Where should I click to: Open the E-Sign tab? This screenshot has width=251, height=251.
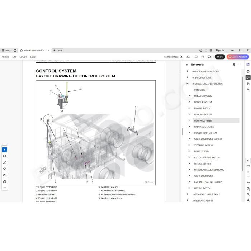pyautogui.click(x=33, y=57)
